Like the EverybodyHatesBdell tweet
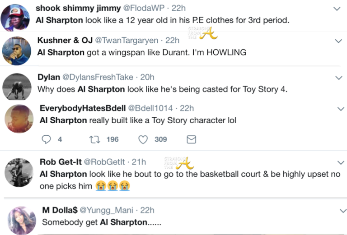 143,139
